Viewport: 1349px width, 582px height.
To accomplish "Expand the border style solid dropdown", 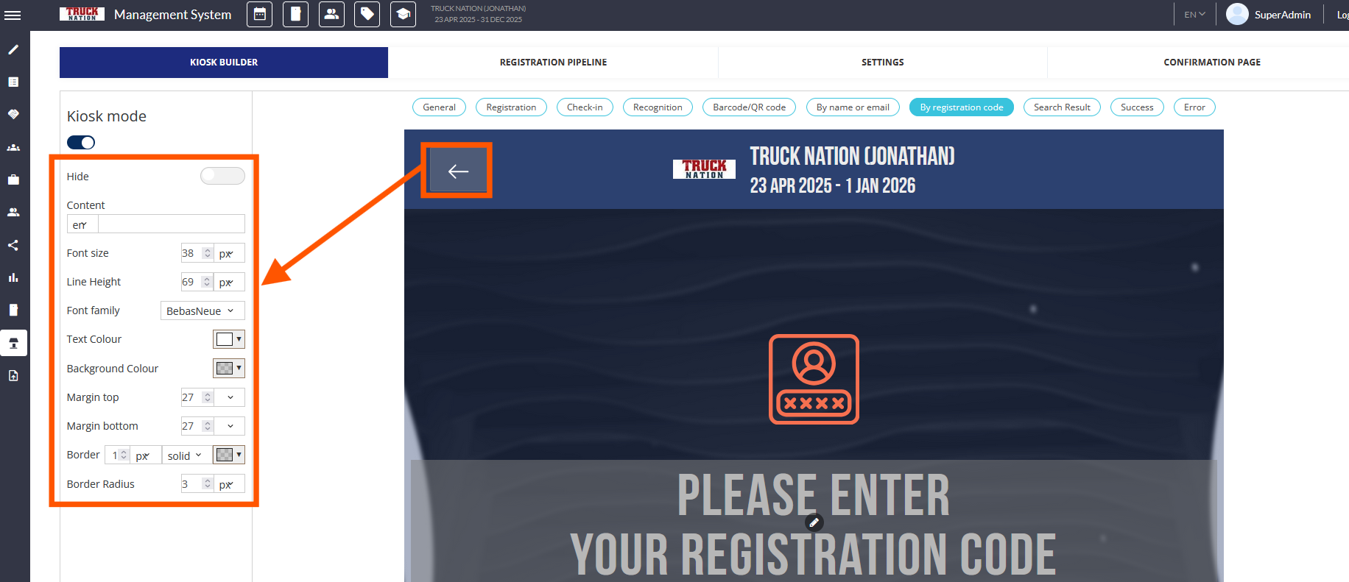I will tap(186, 455).
